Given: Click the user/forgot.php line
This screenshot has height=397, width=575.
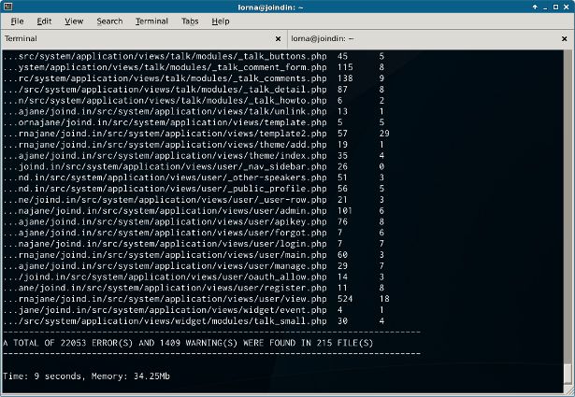Looking at the screenshot, I should pyautogui.click(x=194, y=233).
